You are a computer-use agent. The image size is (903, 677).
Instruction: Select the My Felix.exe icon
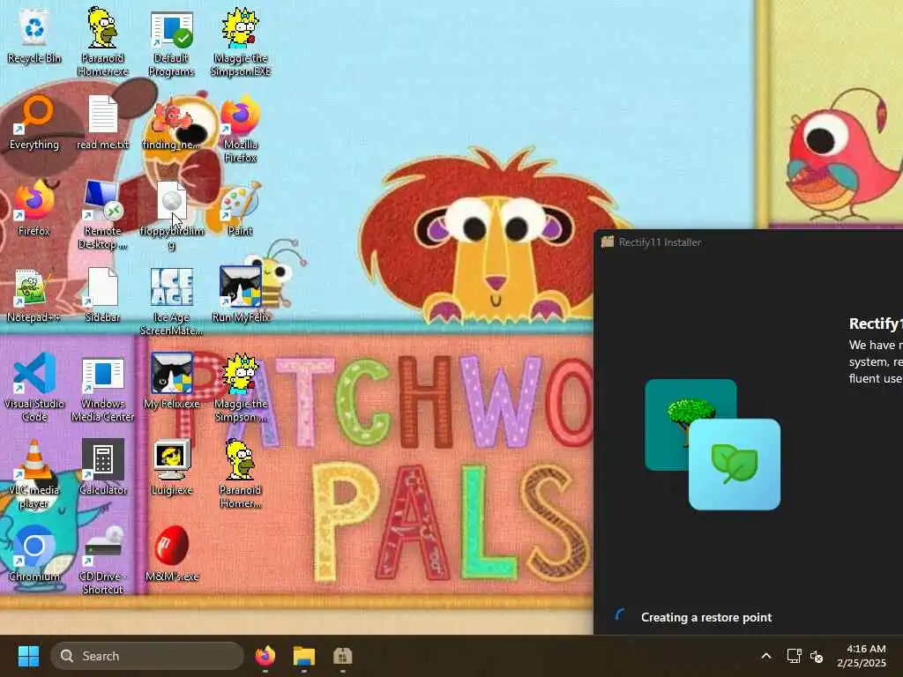(172, 381)
